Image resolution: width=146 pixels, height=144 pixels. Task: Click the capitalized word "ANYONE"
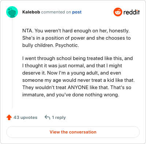coord(78,87)
